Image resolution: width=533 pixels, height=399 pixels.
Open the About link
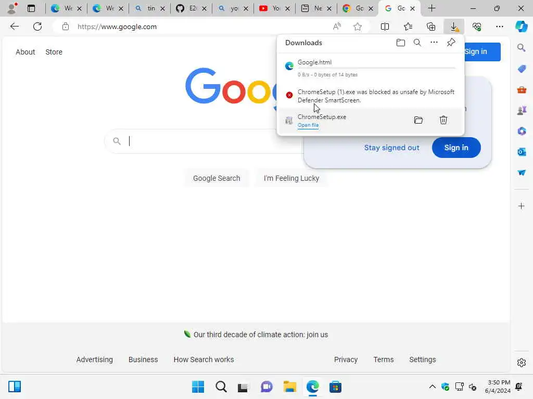pyautogui.click(x=25, y=52)
